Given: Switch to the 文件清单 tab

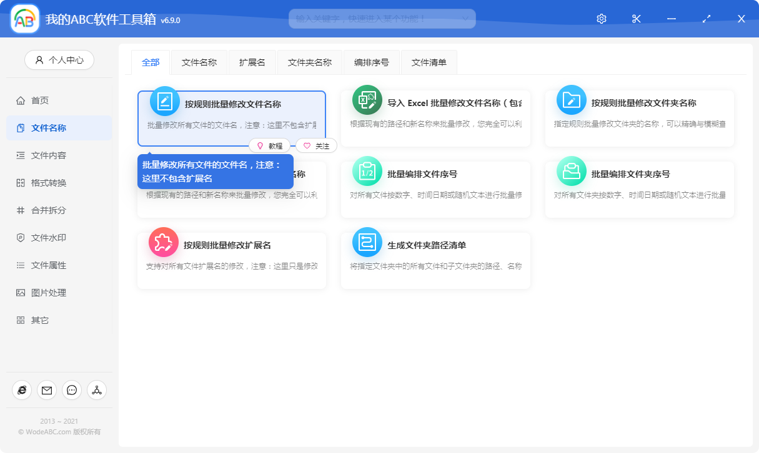Looking at the screenshot, I should (429, 62).
